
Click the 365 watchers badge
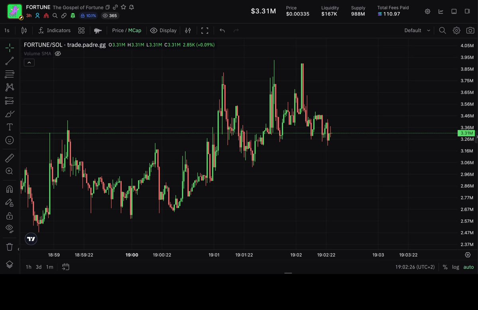[x=110, y=16]
